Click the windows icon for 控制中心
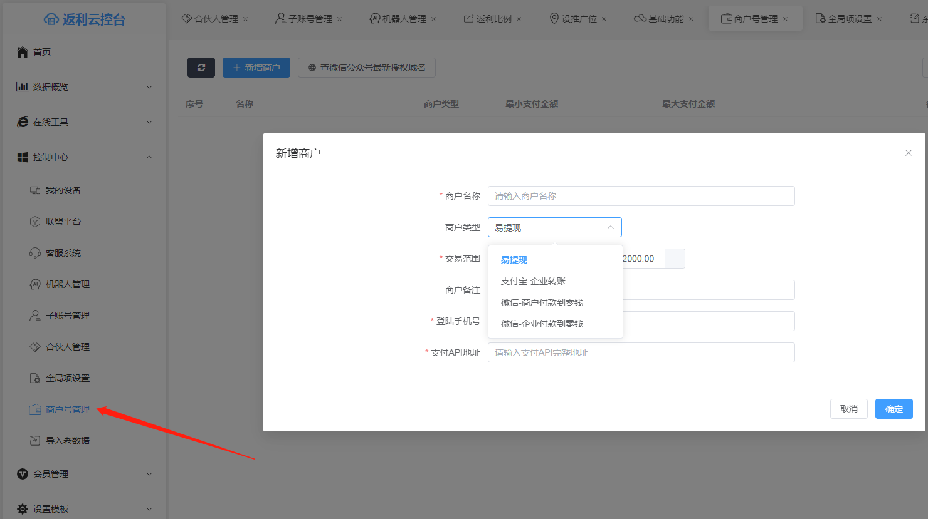928x519 pixels. coord(23,157)
